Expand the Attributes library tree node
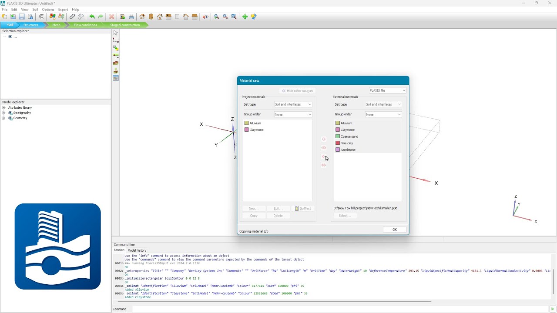This screenshot has height=313, width=557. (x=3, y=108)
